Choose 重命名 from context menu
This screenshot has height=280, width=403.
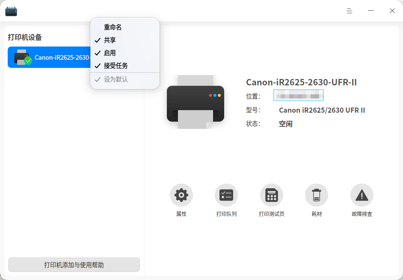[125, 27]
